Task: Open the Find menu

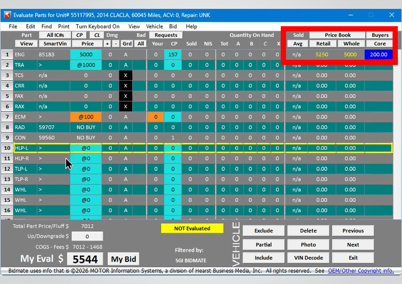Action: [46, 26]
